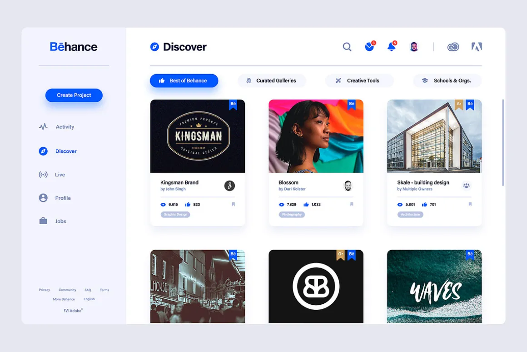Click the Ar ribbon on Skale thumbnail

click(459, 105)
